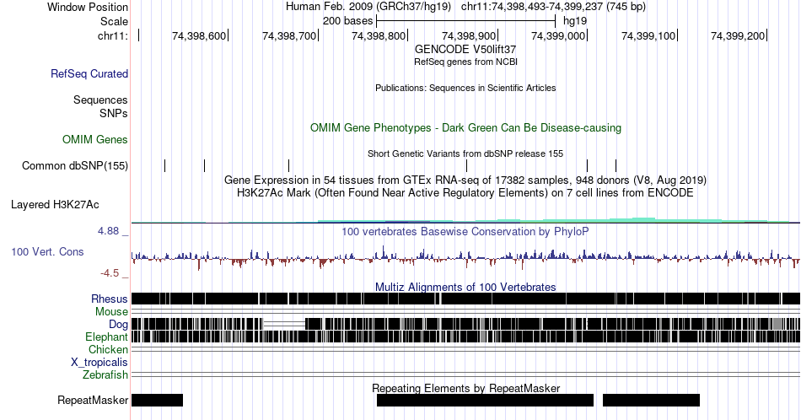The width and height of the screenshot is (801, 420).
Task: Click the GENCODE V50lift37 track title
Action: coord(465,50)
